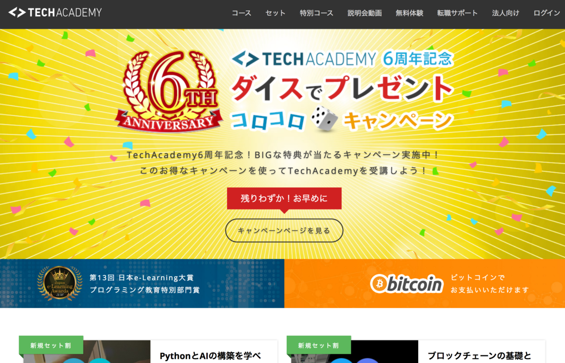Click the TechAcademy angle-bracket logo in banner
This screenshot has height=363, width=565.
coord(246,59)
